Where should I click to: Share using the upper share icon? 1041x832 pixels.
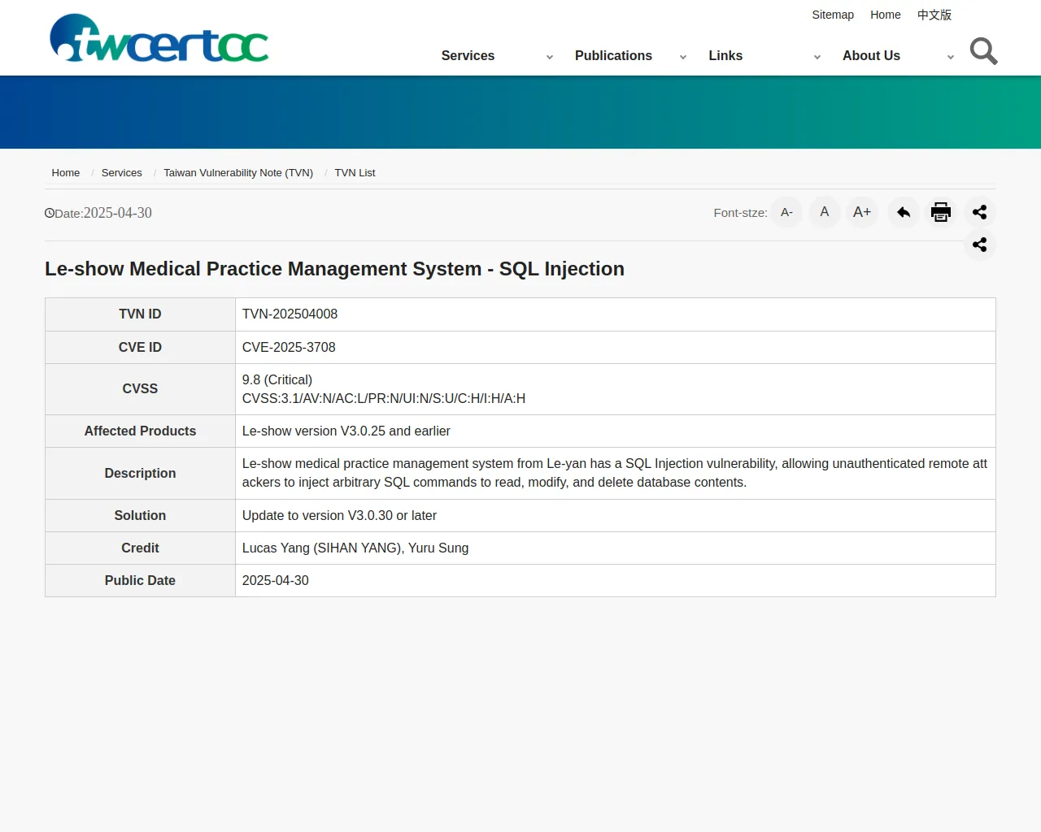(980, 213)
